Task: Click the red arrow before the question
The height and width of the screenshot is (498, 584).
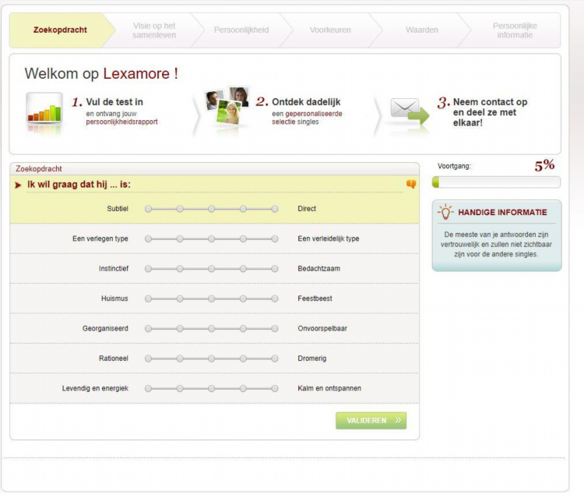Action: pyautogui.click(x=18, y=185)
